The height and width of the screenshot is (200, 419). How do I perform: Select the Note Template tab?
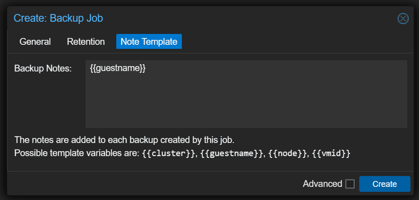149,42
